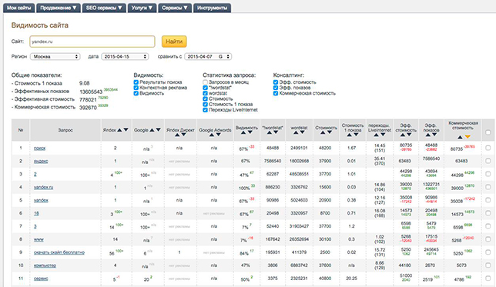Open Регион dropdown showing Москва
Image resolution: width=496 pixels, height=287 pixels.
(x=55, y=57)
